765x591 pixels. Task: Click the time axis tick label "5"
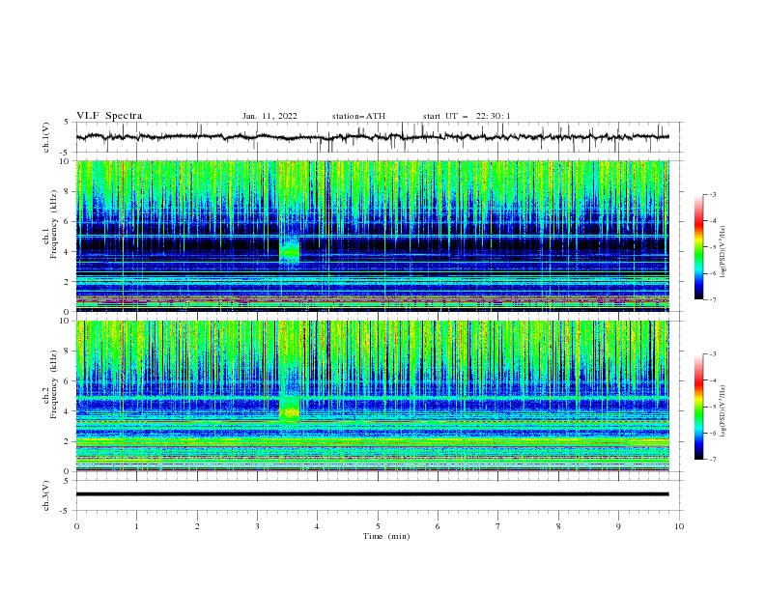pyautogui.click(x=378, y=526)
